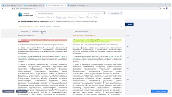Open the 'Ещё по теме' link
Viewport: 172px width, 97px height.
[x=56, y=27]
